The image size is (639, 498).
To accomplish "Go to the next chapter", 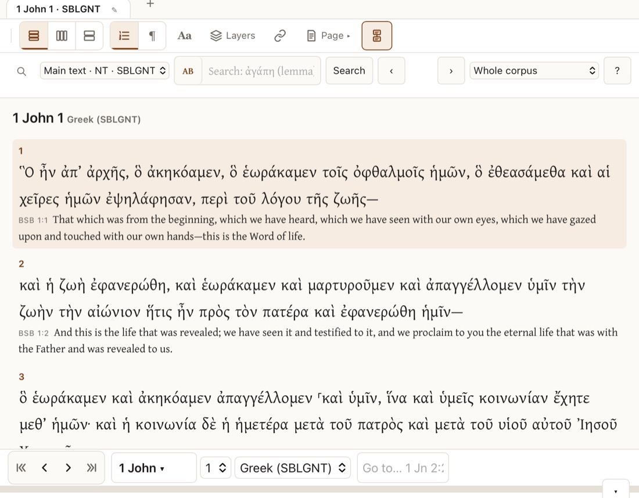I will [68, 468].
